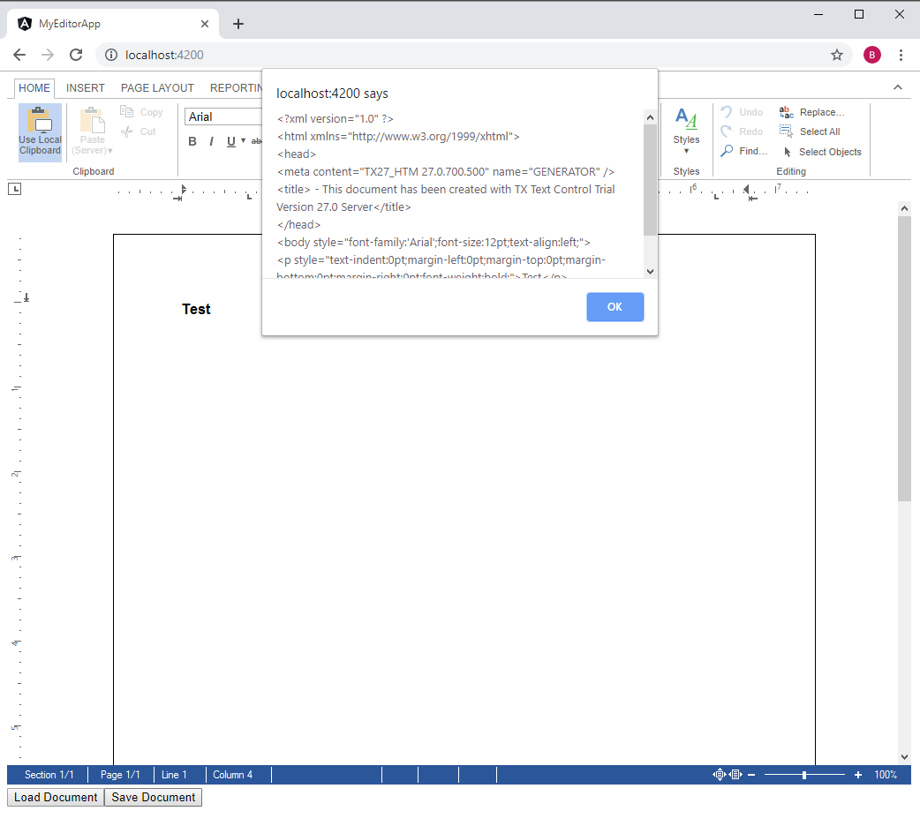Toggle underline formatting
Image resolution: width=920 pixels, height=826 pixels.
point(229,140)
